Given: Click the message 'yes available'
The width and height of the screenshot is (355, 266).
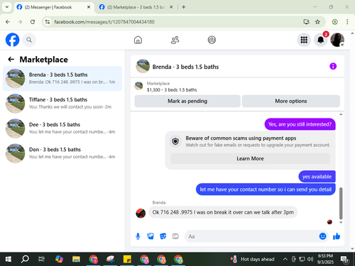Looking at the screenshot, I should (317, 177).
